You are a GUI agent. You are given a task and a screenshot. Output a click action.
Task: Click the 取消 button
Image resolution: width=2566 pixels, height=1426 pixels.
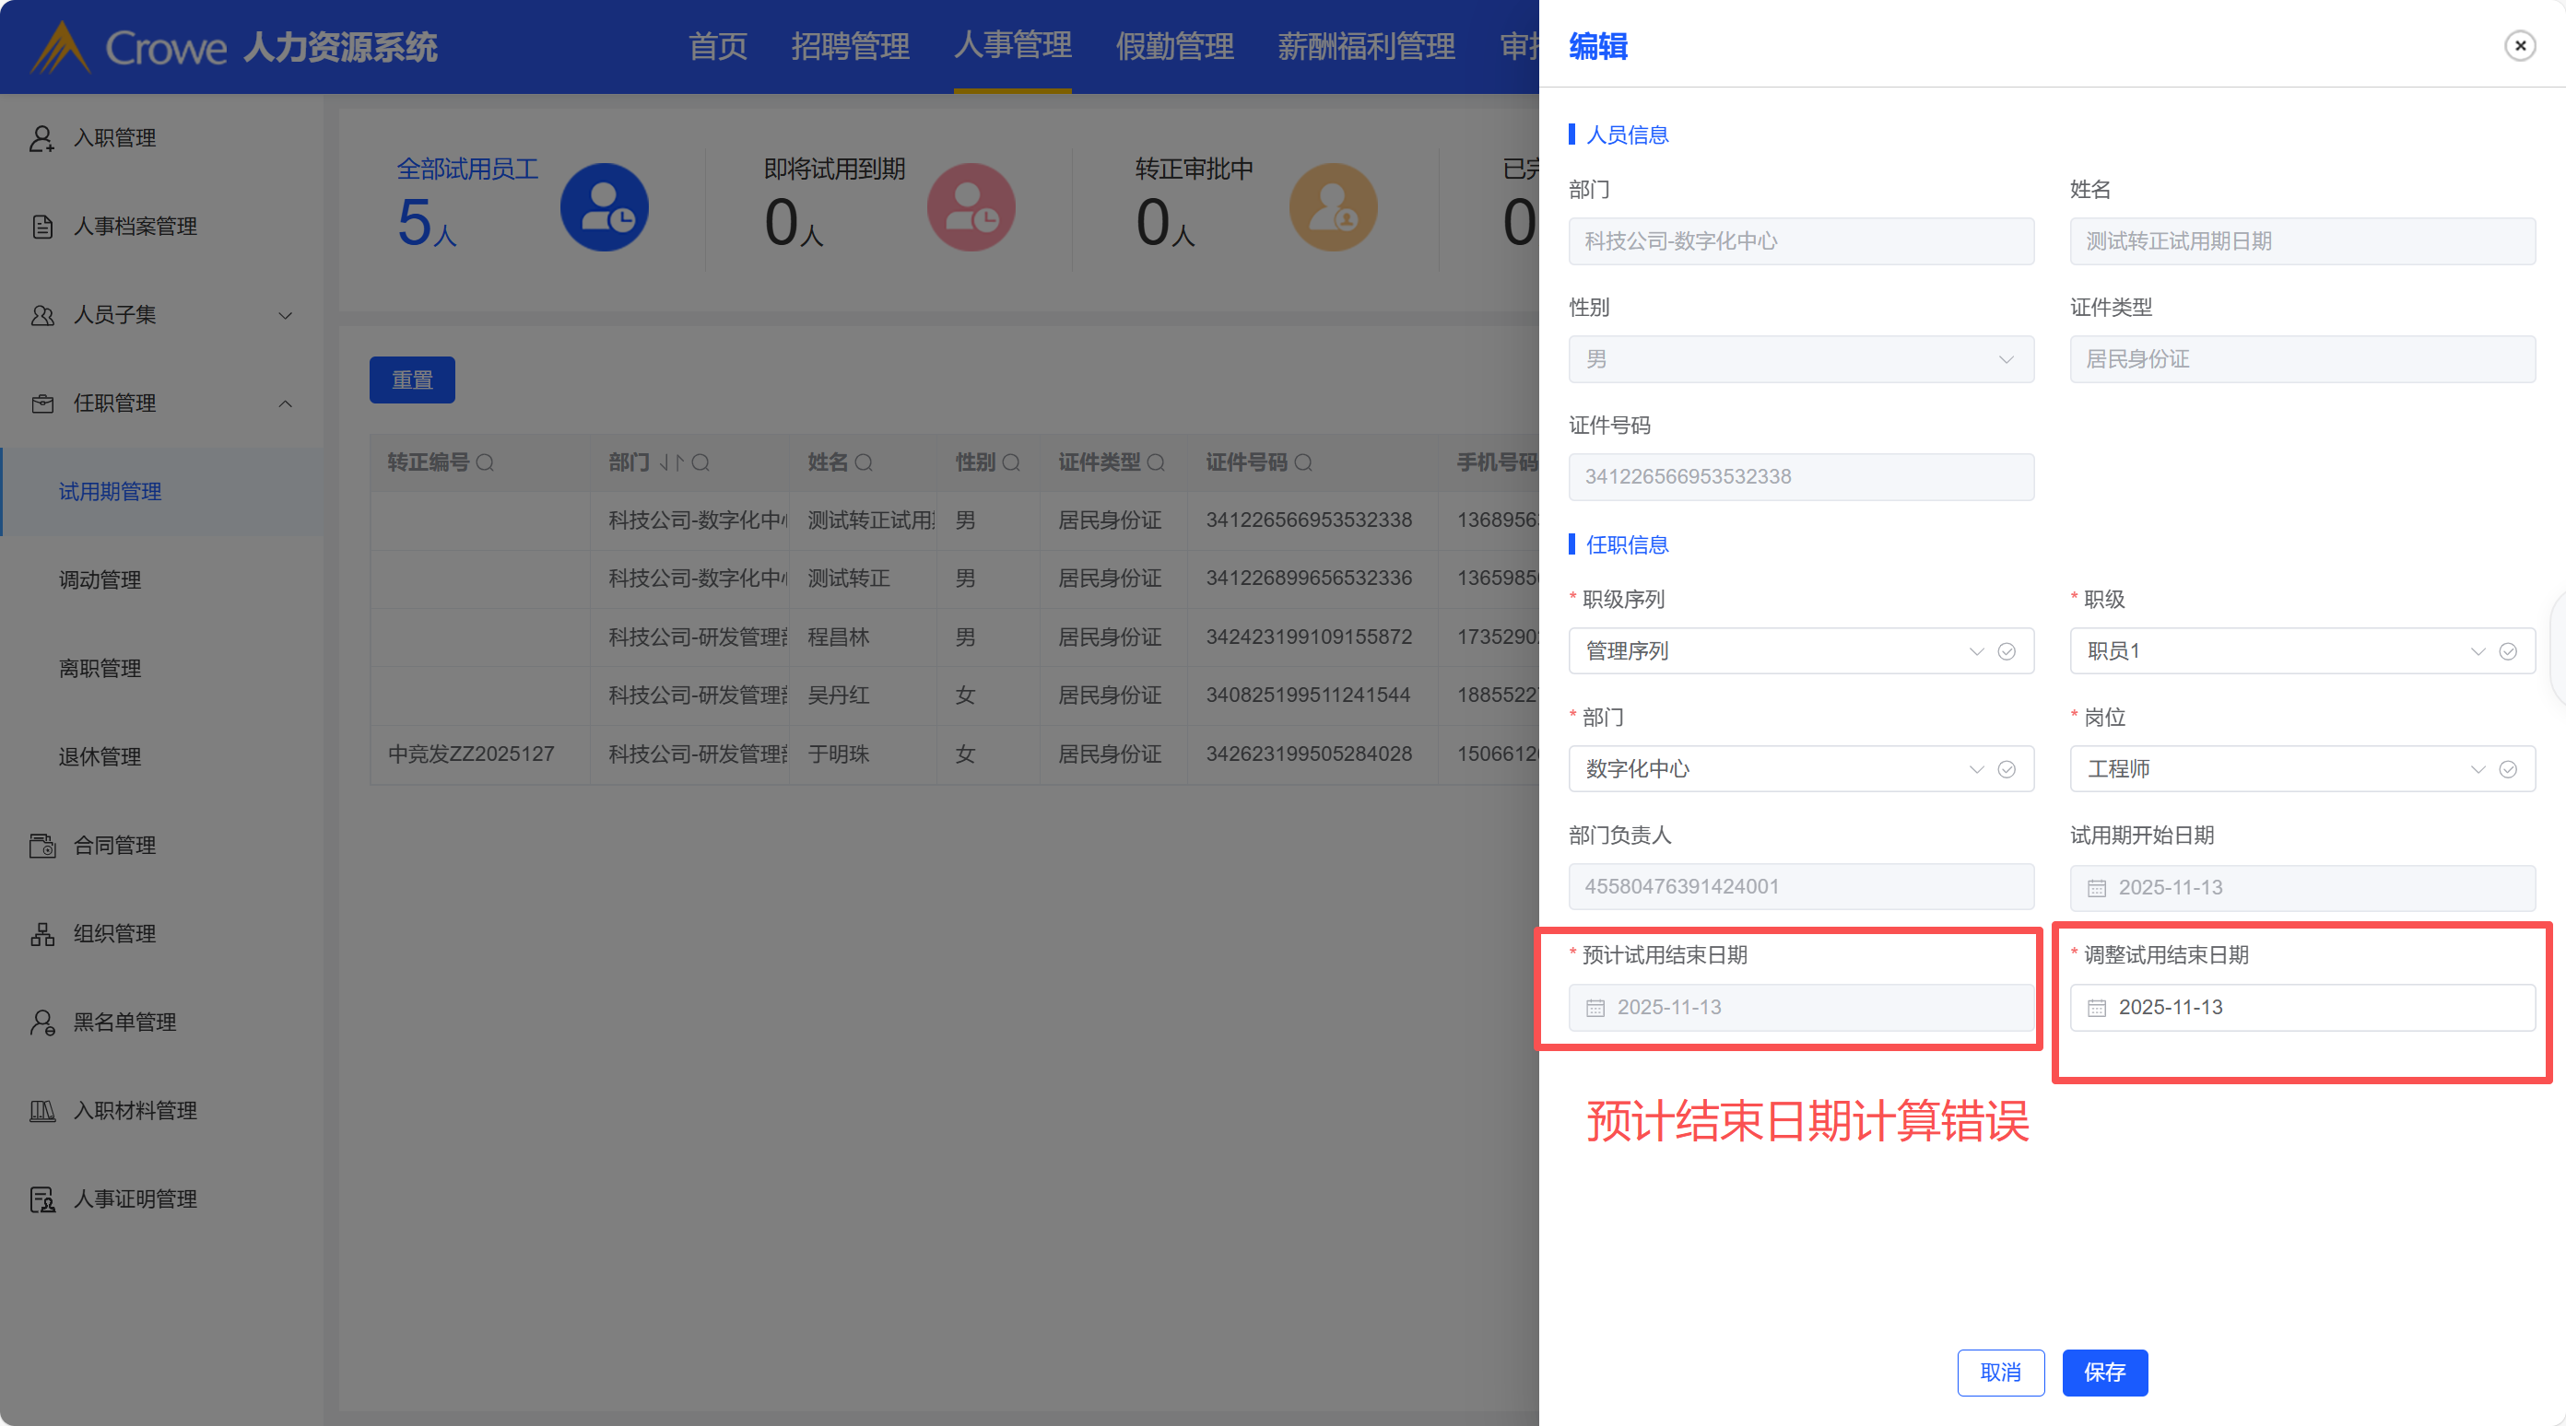point(2000,1373)
